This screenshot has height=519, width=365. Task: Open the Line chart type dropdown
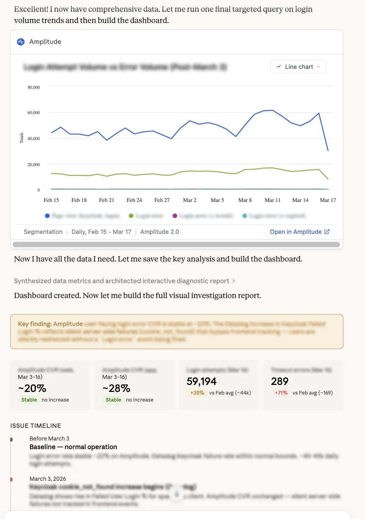tap(298, 67)
